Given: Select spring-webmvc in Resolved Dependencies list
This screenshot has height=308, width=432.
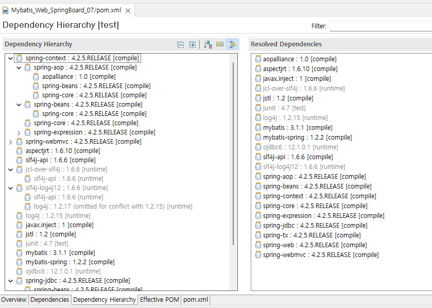Looking at the screenshot, I should pyautogui.click(x=321, y=255).
